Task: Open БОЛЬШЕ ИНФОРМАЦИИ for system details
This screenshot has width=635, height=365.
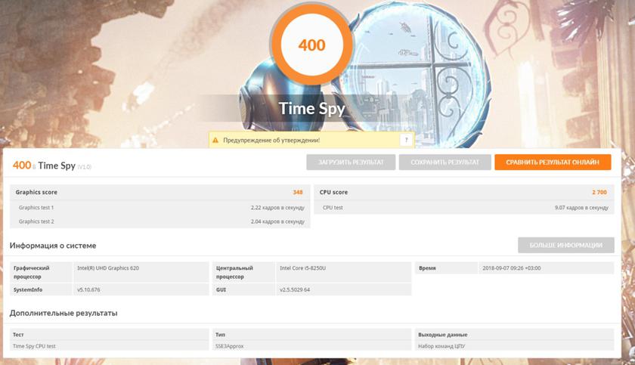Action: pos(565,245)
